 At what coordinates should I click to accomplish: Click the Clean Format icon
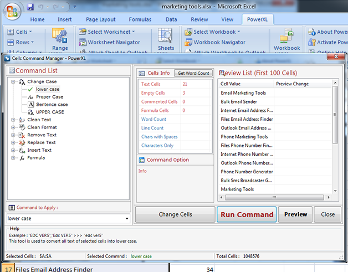tap(22, 127)
